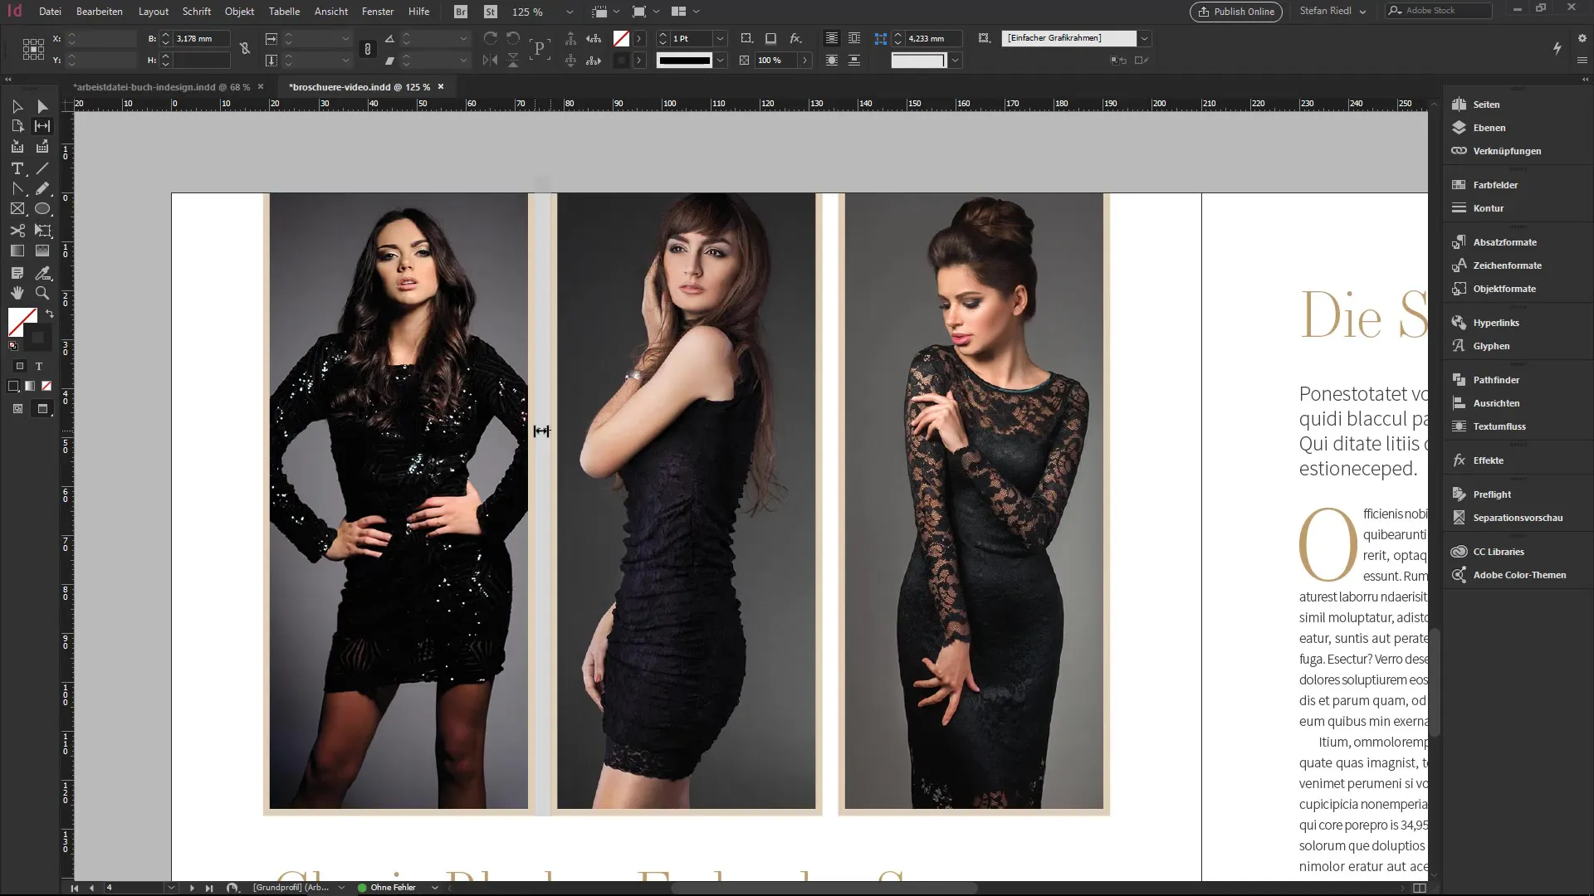Open the Pathfinder panel
1594x896 pixels.
point(1496,380)
